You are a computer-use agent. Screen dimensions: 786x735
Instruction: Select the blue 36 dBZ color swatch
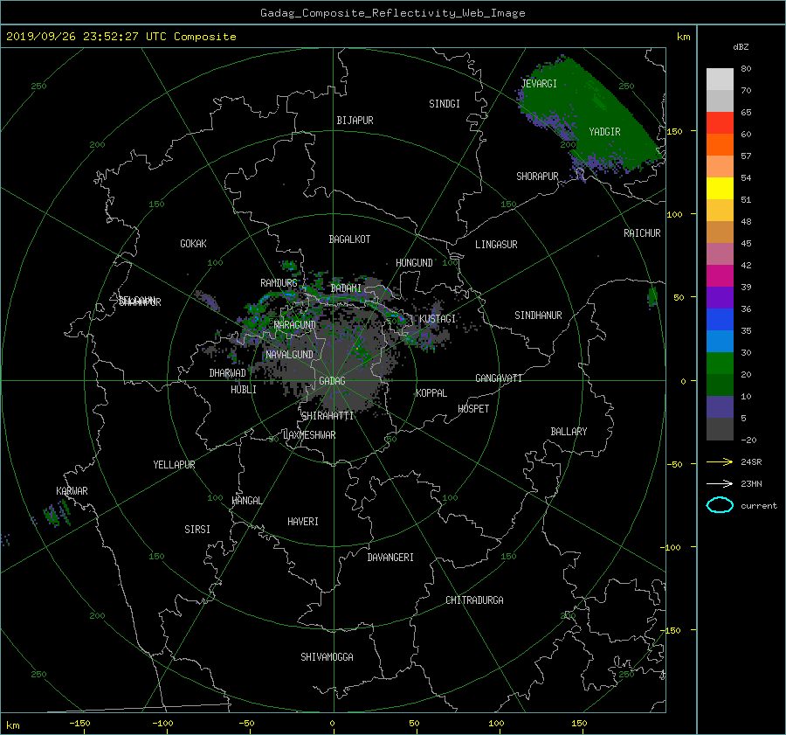point(720,320)
